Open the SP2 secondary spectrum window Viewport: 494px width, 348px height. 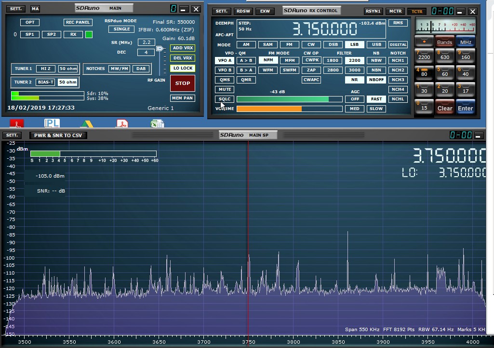coord(52,34)
